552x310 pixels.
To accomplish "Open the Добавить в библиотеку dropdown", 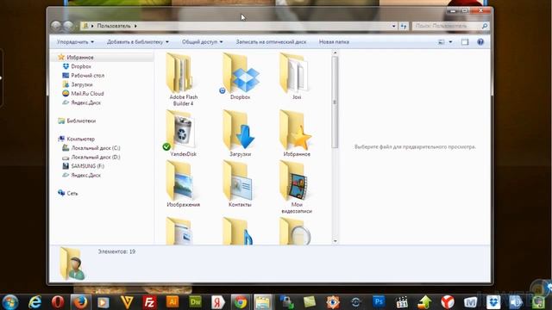I will coord(138,42).
